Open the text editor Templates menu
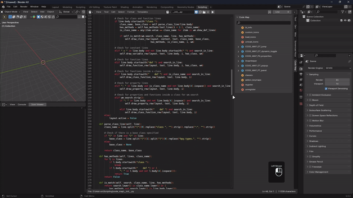 coord(143,12)
